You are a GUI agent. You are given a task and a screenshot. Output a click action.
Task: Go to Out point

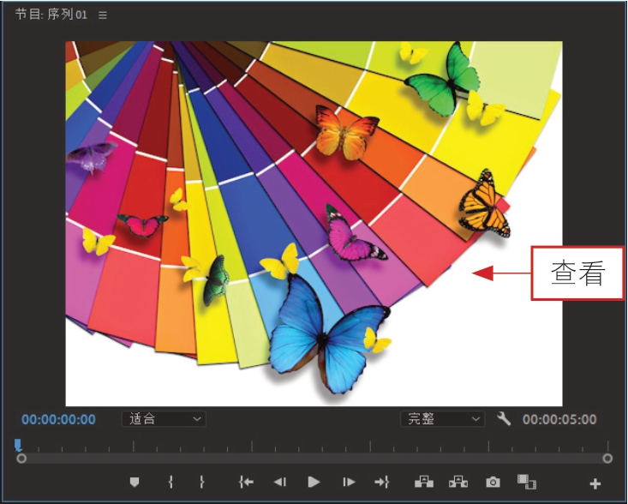click(x=382, y=482)
